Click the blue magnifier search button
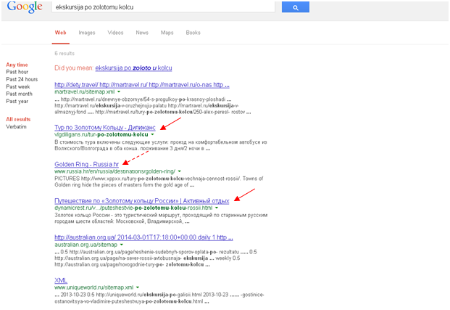Viewport: 450px width, 310px height. click(296, 8)
